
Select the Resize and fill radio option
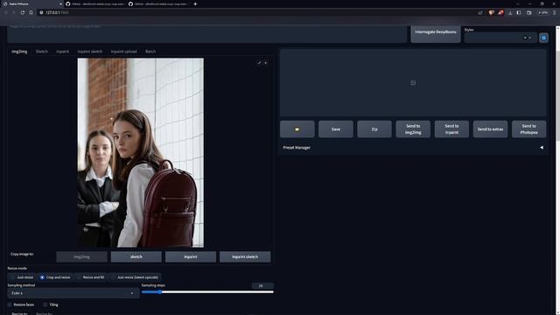90,277
